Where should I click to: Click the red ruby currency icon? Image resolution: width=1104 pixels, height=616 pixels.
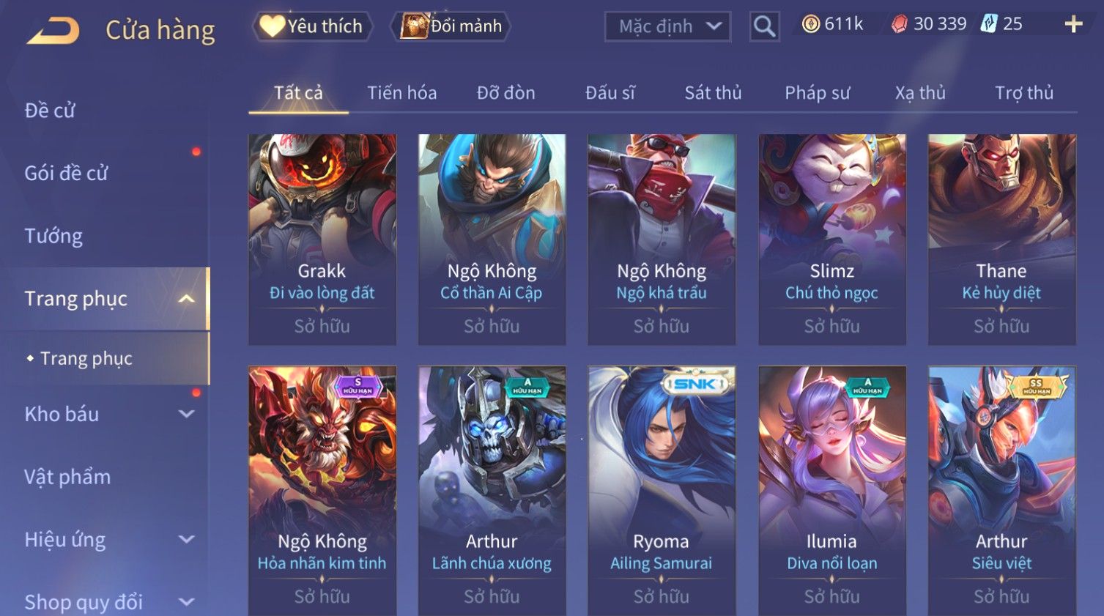pos(899,24)
